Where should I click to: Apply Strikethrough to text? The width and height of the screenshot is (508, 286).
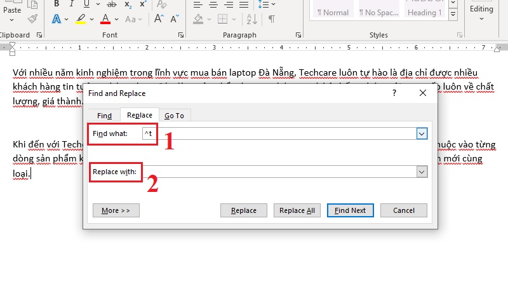[x=112, y=4]
